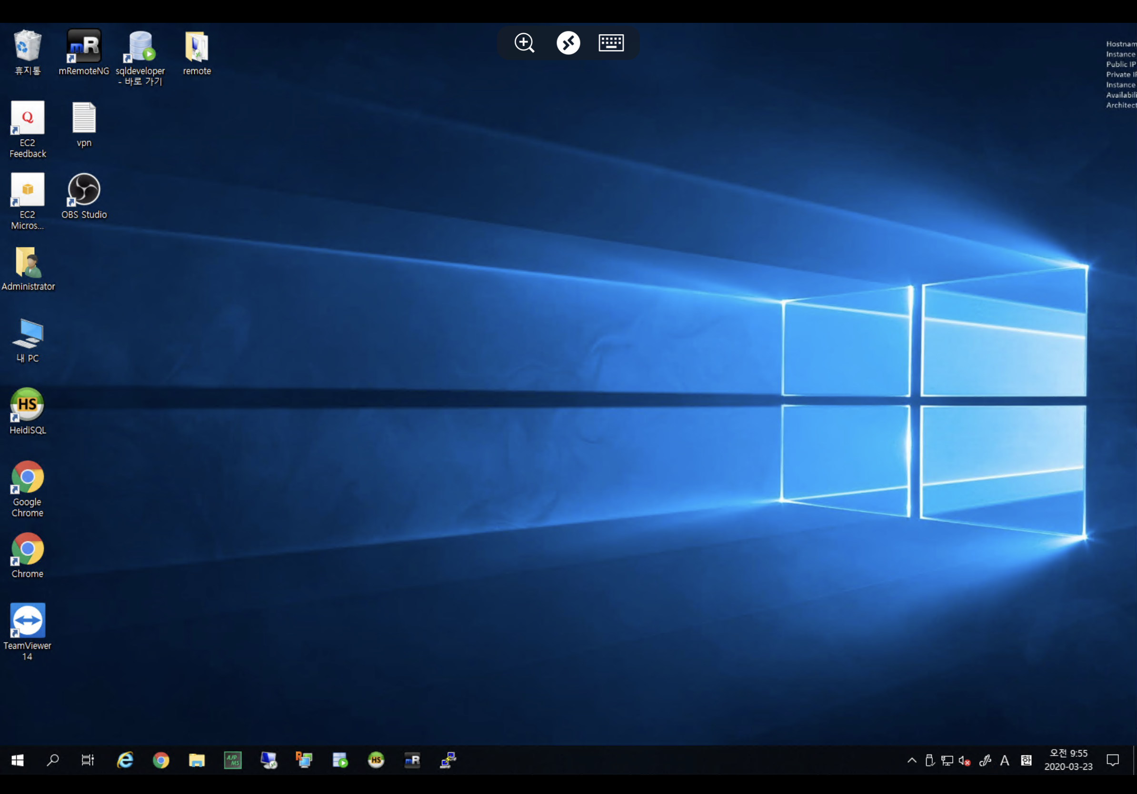Open the Action Center notifications panel
This screenshot has width=1137, height=794.
[1113, 760]
